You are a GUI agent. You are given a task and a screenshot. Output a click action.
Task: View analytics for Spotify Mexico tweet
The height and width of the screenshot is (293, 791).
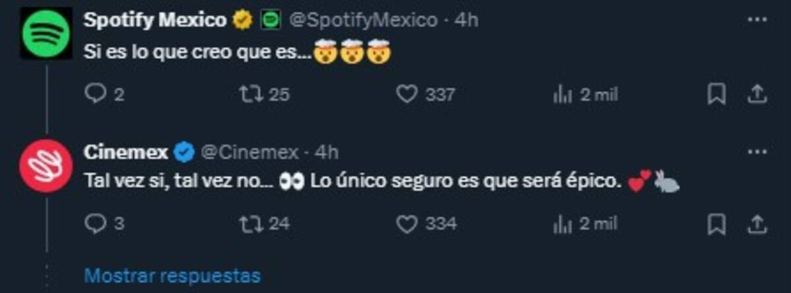562,95
